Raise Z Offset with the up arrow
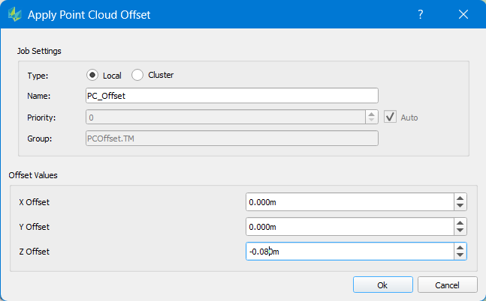The height and width of the screenshot is (301, 486). click(x=460, y=248)
